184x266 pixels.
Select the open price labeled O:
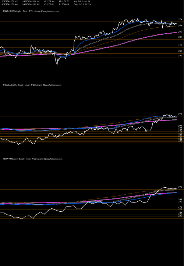[50, 1]
